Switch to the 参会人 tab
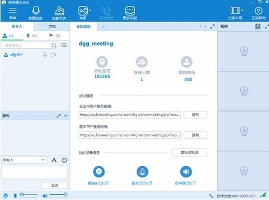This screenshot has height=200, width=269. point(17,26)
